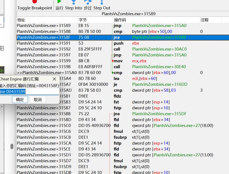
Task: Select the fsubrp row at PlantsVsZombies.exe+315D9
Action: click(x=123, y=167)
